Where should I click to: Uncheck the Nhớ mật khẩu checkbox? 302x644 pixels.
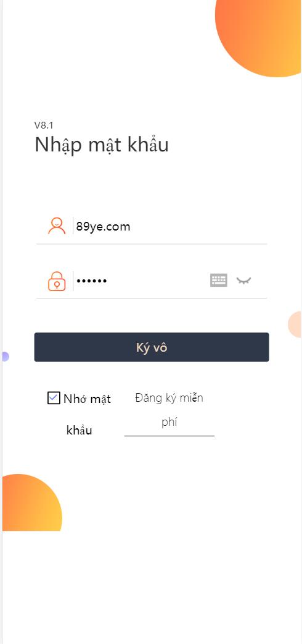point(54,398)
